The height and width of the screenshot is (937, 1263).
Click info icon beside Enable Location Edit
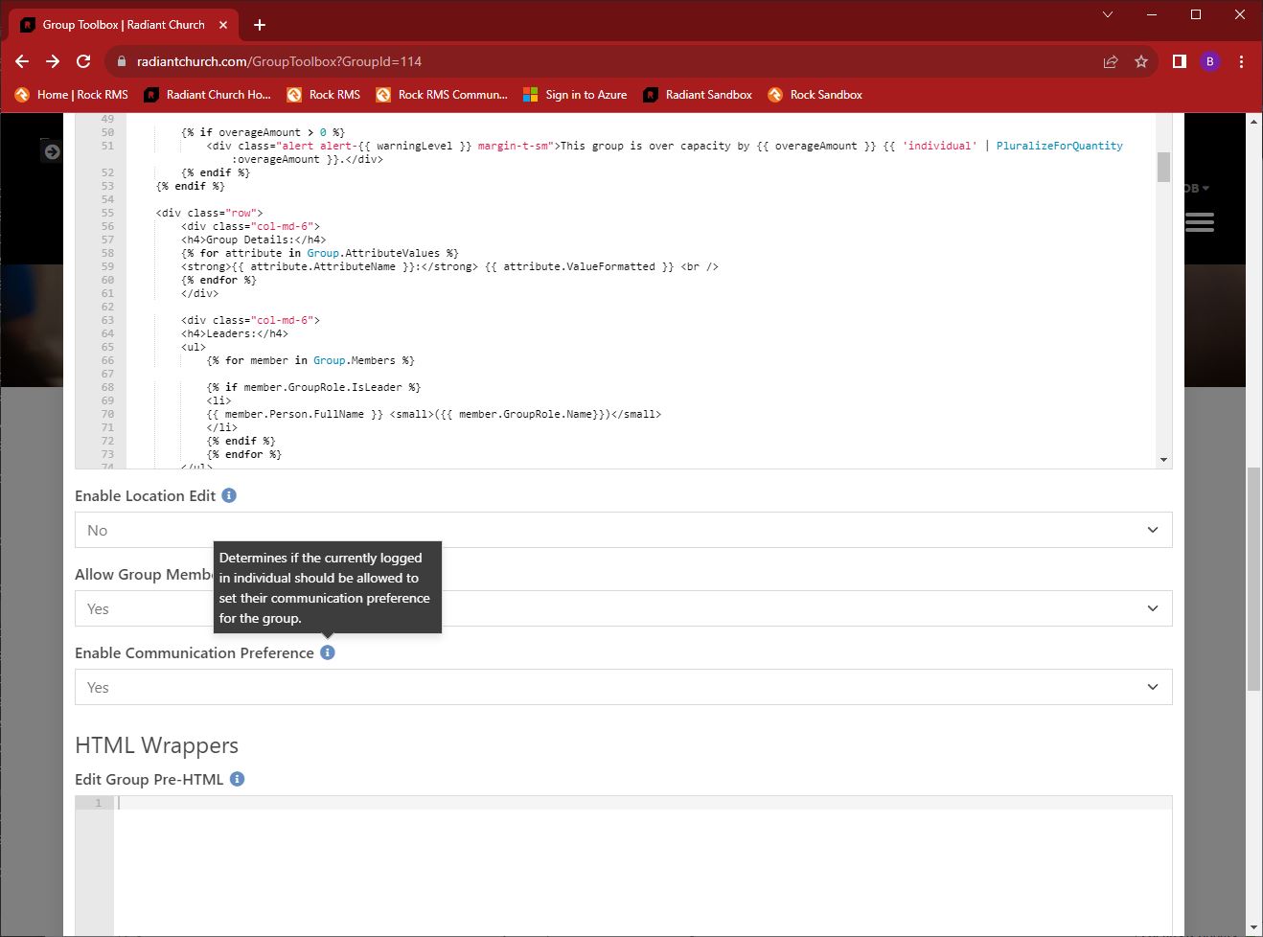click(x=229, y=495)
